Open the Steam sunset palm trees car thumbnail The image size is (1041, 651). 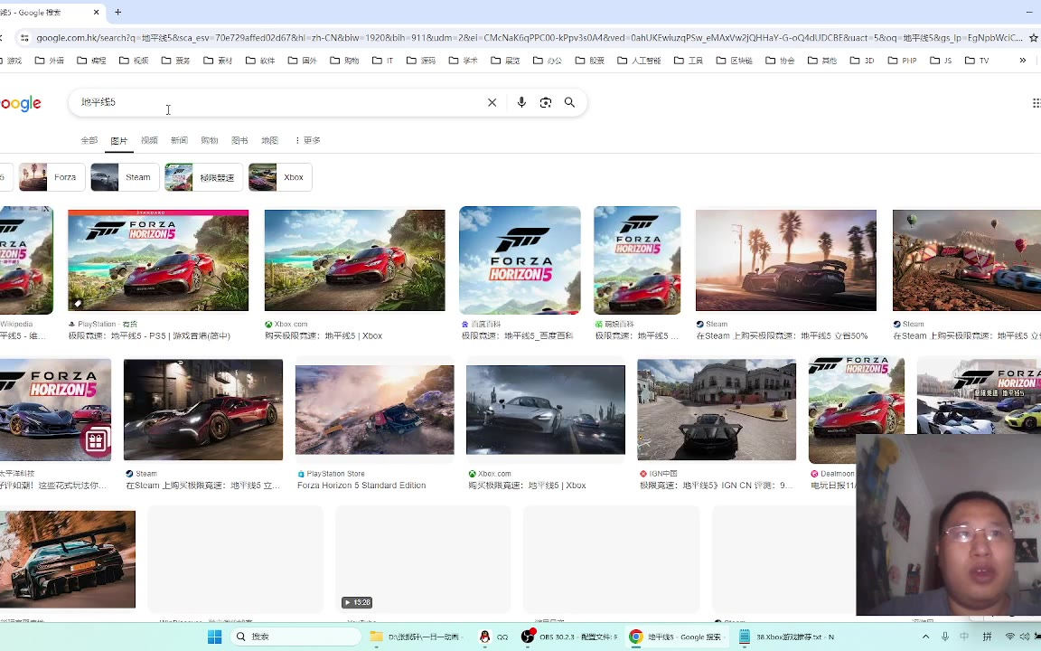[x=786, y=260]
